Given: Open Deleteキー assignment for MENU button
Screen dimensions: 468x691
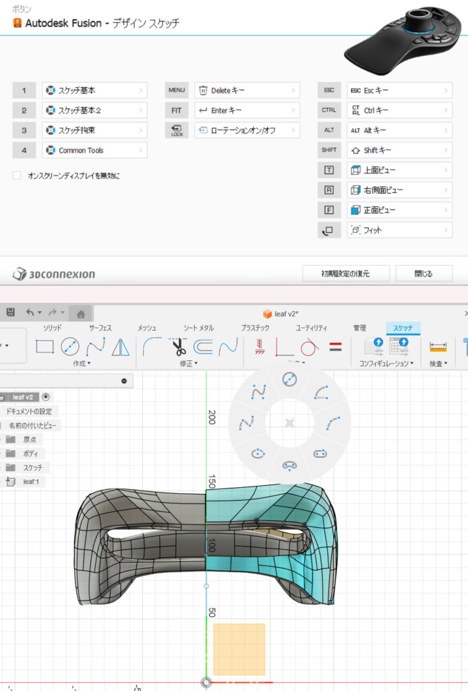Looking at the screenshot, I should (x=247, y=90).
